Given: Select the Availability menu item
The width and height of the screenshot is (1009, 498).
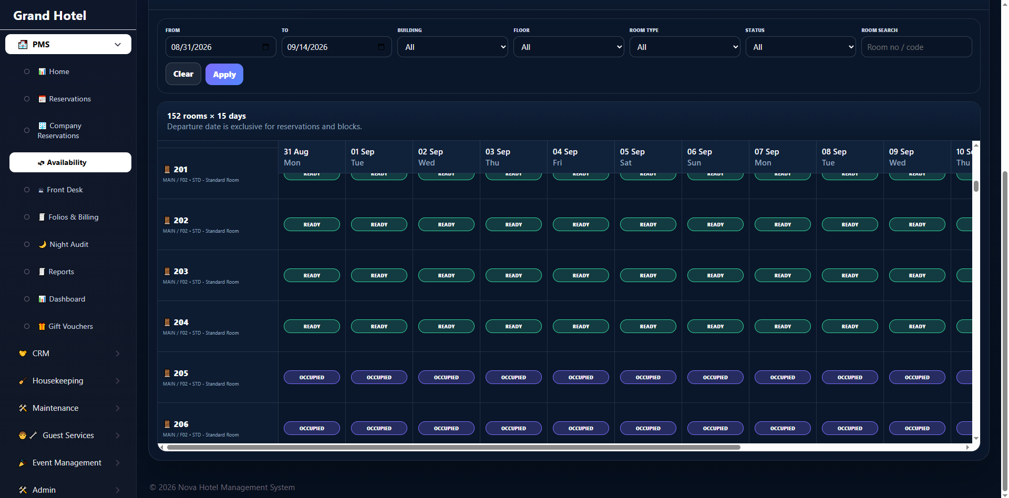Looking at the screenshot, I should tap(70, 163).
